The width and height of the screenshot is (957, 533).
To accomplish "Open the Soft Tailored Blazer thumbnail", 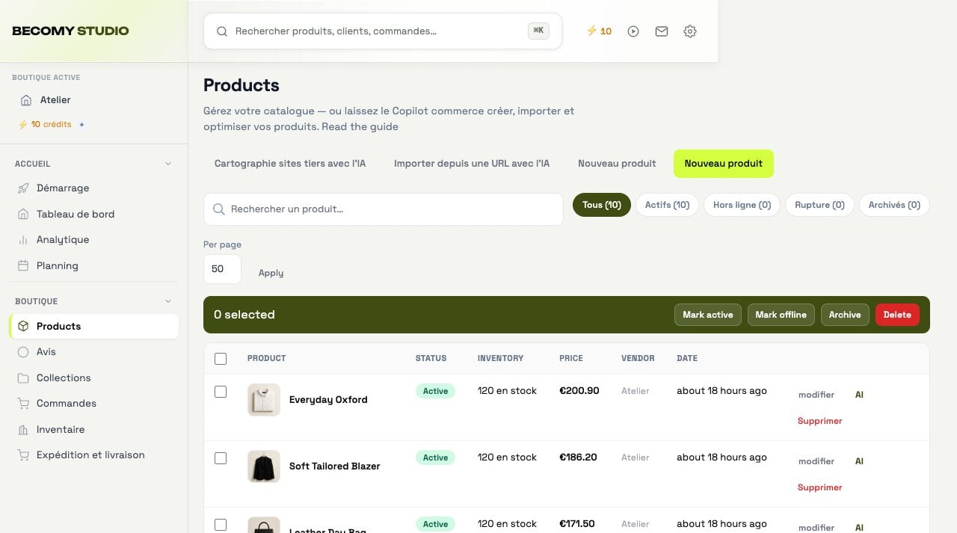I will (x=264, y=466).
